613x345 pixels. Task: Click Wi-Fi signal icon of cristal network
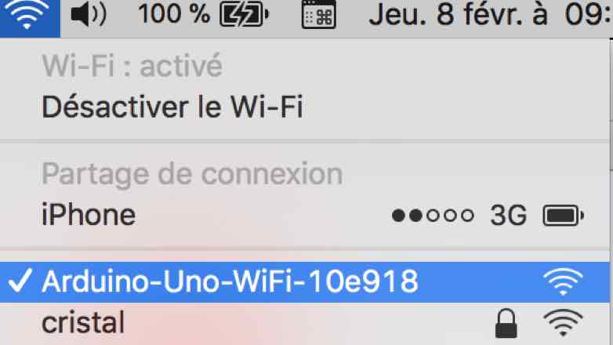tap(563, 323)
